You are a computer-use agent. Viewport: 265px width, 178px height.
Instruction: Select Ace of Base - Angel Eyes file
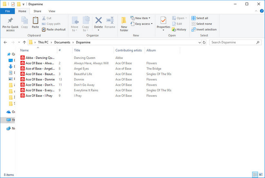[38, 69]
